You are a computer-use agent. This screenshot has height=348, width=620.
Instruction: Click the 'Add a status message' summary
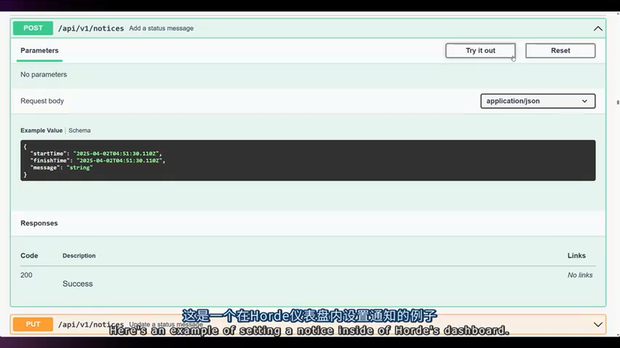pos(161,29)
